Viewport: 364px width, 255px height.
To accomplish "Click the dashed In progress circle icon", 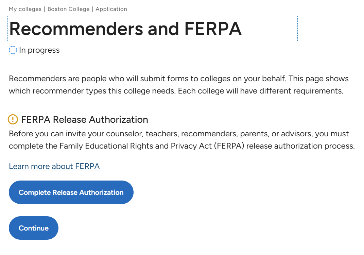I will click(x=13, y=50).
